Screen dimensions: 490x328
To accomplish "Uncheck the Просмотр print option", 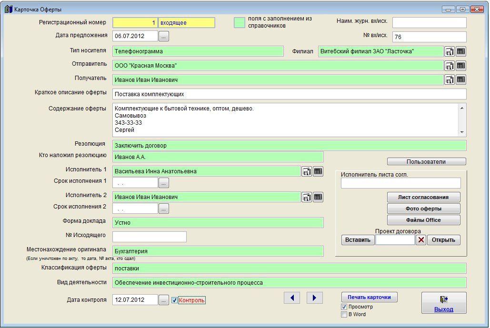I will click(344, 307).
